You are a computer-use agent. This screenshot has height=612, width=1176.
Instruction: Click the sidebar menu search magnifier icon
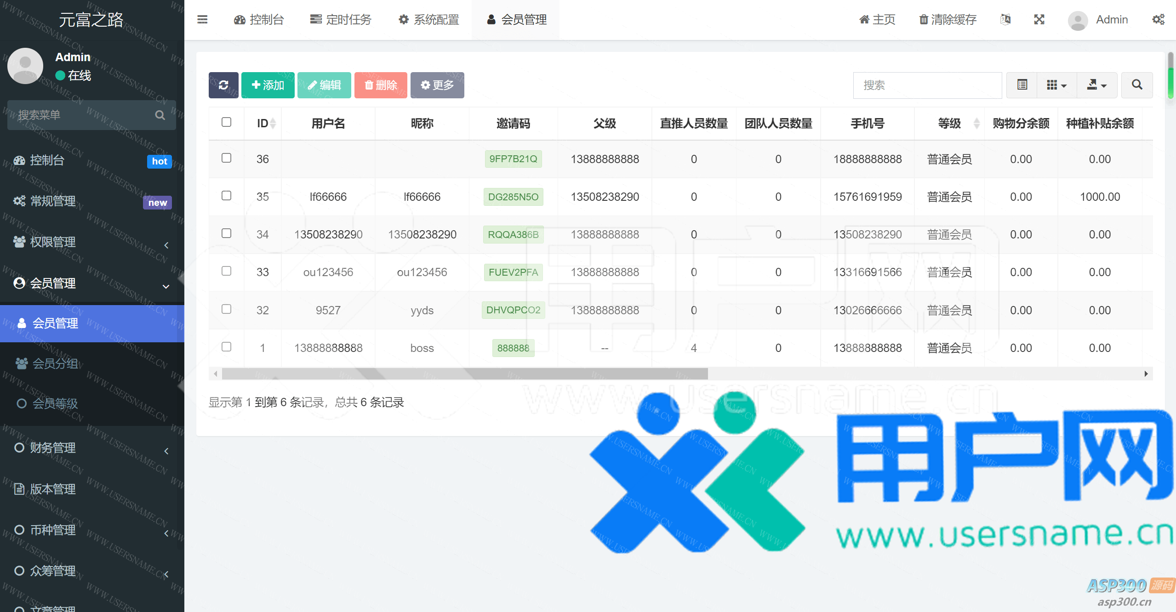(160, 115)
